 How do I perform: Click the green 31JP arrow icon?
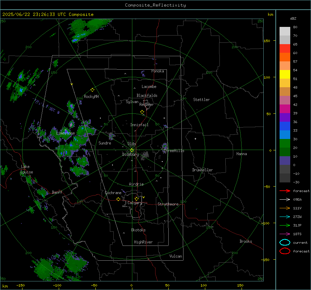285,225
